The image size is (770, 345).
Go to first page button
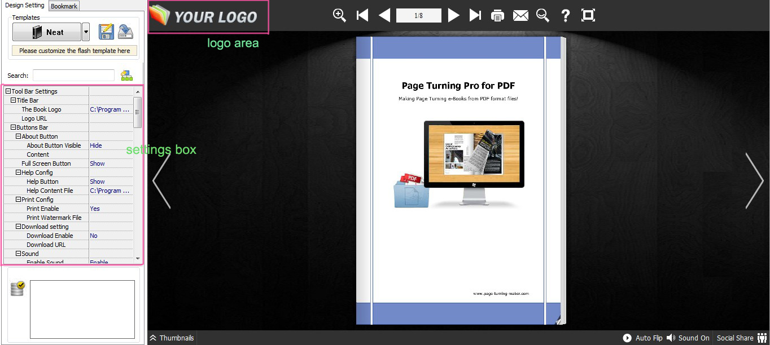click(362, 15)
